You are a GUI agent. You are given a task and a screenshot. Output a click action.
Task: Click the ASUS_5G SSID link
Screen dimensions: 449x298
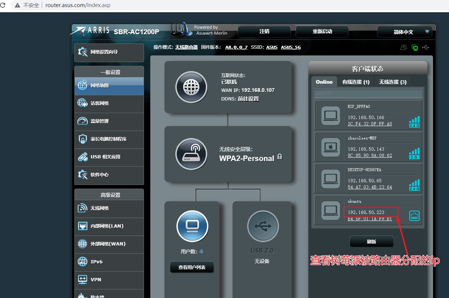click(x=291, y=48)
